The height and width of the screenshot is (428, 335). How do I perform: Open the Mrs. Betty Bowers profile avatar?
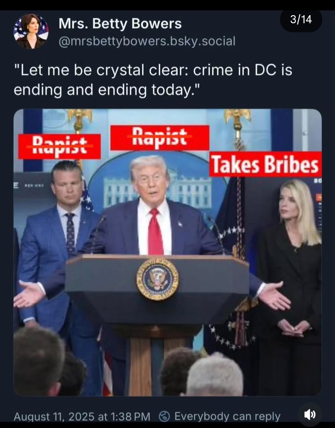(31, 31)
